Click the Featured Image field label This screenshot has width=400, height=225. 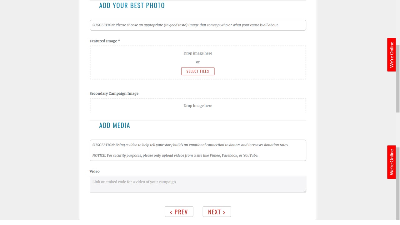pyautogui.click(x=105, y=41)
